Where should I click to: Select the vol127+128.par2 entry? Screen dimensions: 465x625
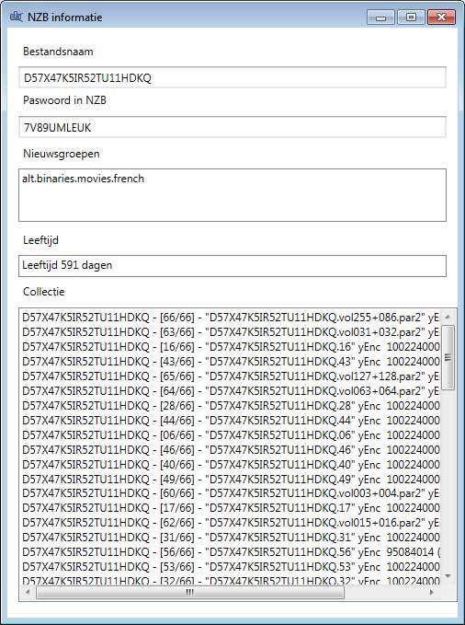pyautogui.click(x=231, y=376)
